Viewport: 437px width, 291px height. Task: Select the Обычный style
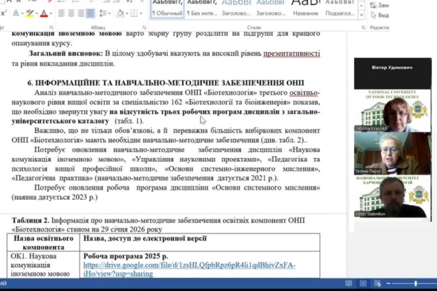[x=167, y=9]
